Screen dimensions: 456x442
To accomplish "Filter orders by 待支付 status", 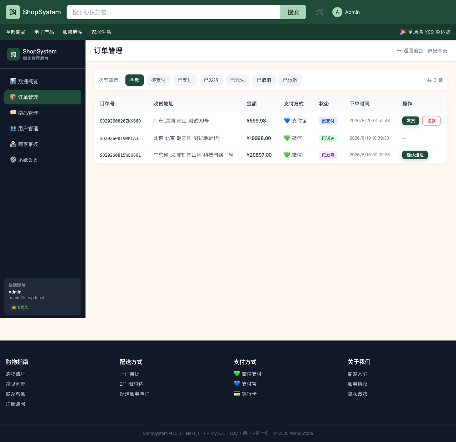I will (x=159, y=80).
